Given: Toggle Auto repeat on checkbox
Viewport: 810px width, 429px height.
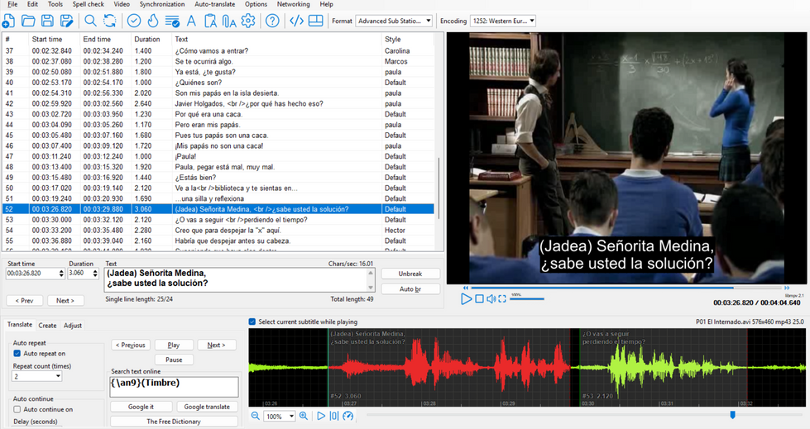Looking at the screenshot, I should coord(17,354).
